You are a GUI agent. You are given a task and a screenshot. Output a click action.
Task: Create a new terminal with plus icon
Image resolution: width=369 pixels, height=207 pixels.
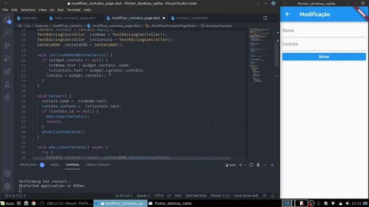click(240, 165)
